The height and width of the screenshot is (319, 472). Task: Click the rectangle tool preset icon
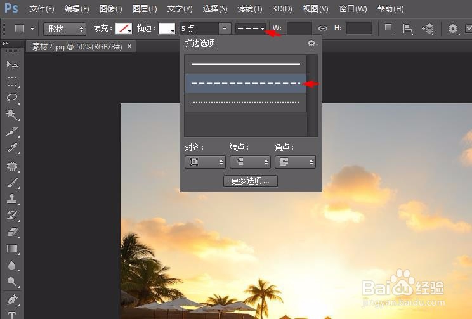(20, 29)
